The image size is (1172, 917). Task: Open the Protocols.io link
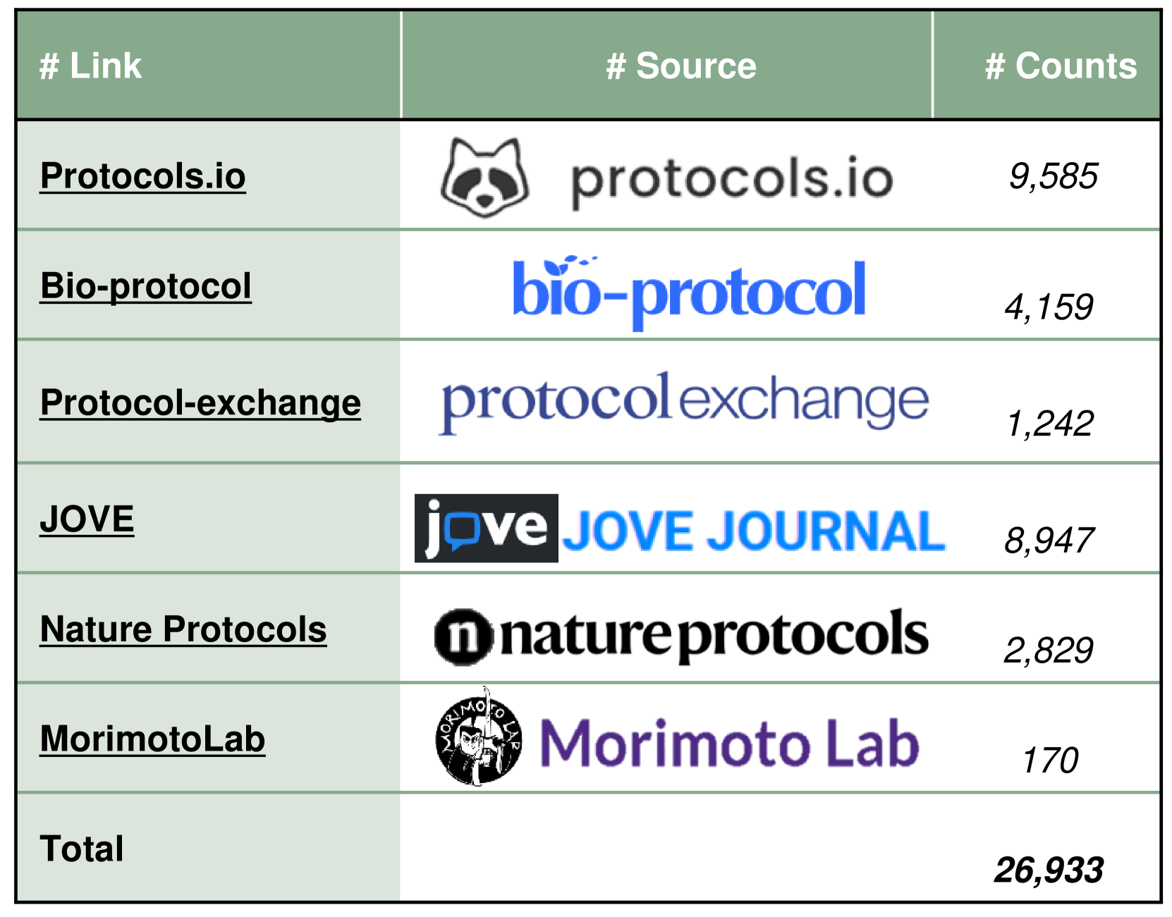coord(142,176)
